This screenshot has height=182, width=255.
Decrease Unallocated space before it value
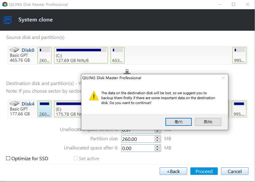pyautogui.click(x=157, y=131)
